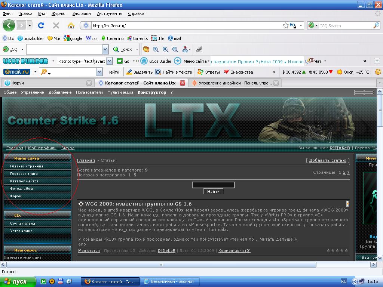Go to page 2 of the catalog
Viewport: 383px width, 287px height.
coord(344,172)
